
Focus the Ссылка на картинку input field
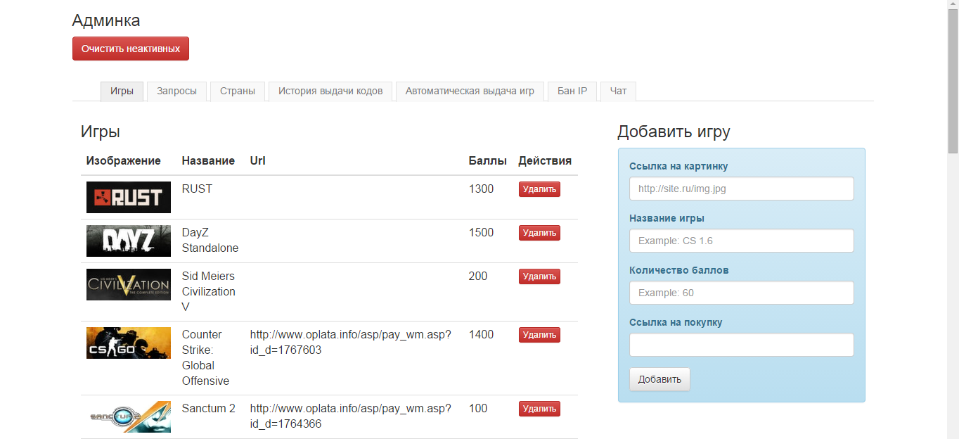pos(741,189)
